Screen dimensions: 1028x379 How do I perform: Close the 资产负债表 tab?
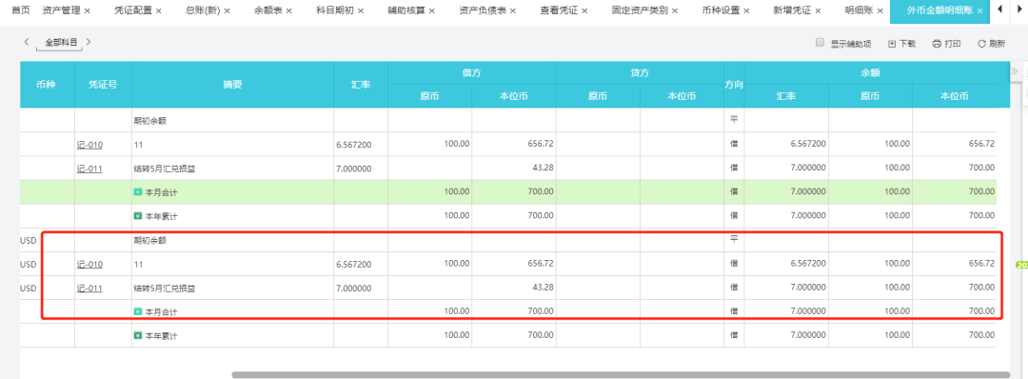pyautogui.click(x=513, y=11)
